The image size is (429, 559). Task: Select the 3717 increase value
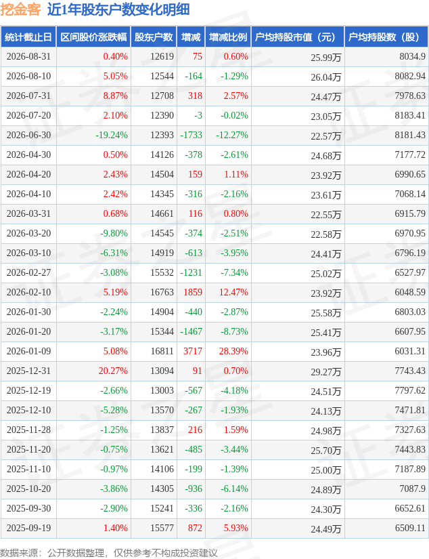(193, 351)
